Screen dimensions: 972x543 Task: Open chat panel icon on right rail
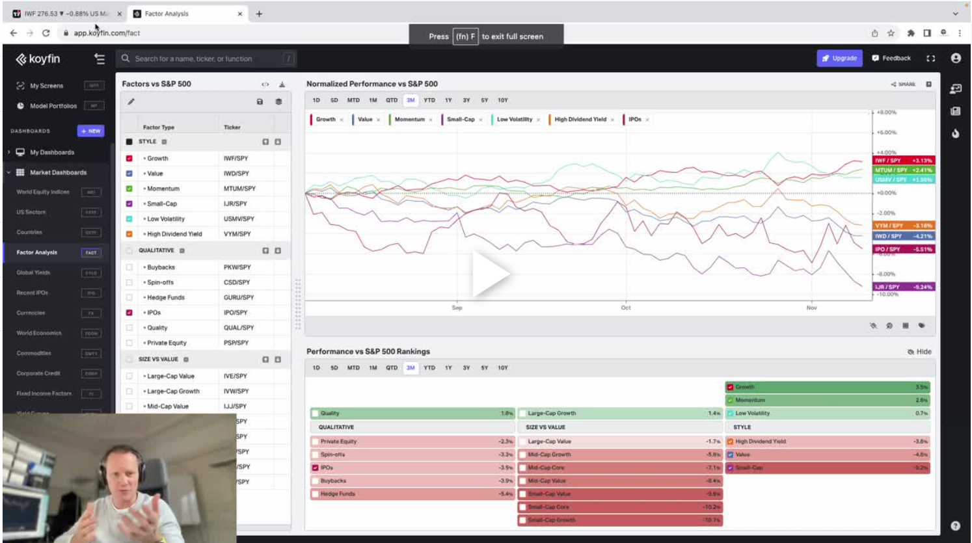point(955,89)
